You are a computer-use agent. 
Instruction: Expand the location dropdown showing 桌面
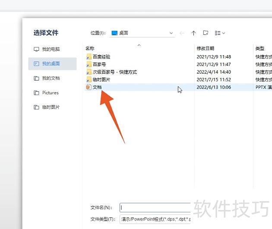171,33
